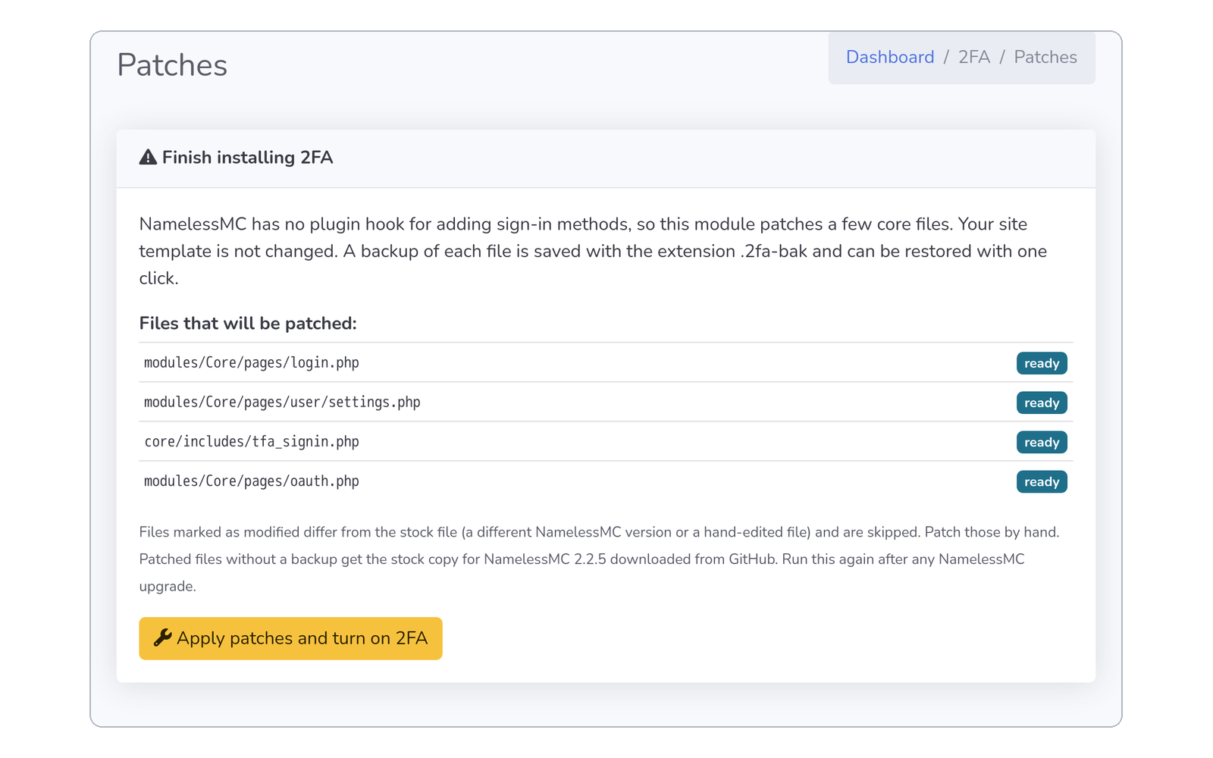Click the Finish installing 2FA card title
1213x758 pixels.
[x=247, y=157]
